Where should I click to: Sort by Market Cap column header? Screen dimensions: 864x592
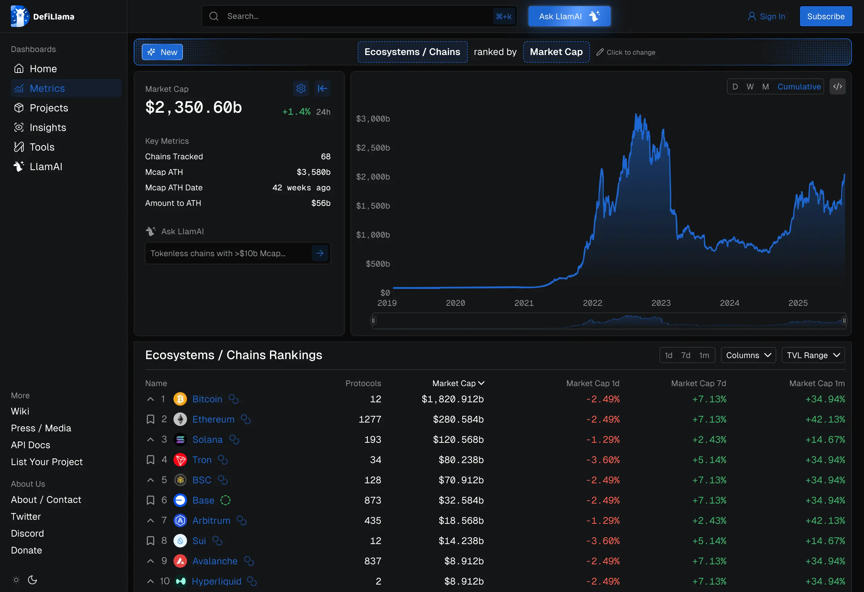point(458,383)
